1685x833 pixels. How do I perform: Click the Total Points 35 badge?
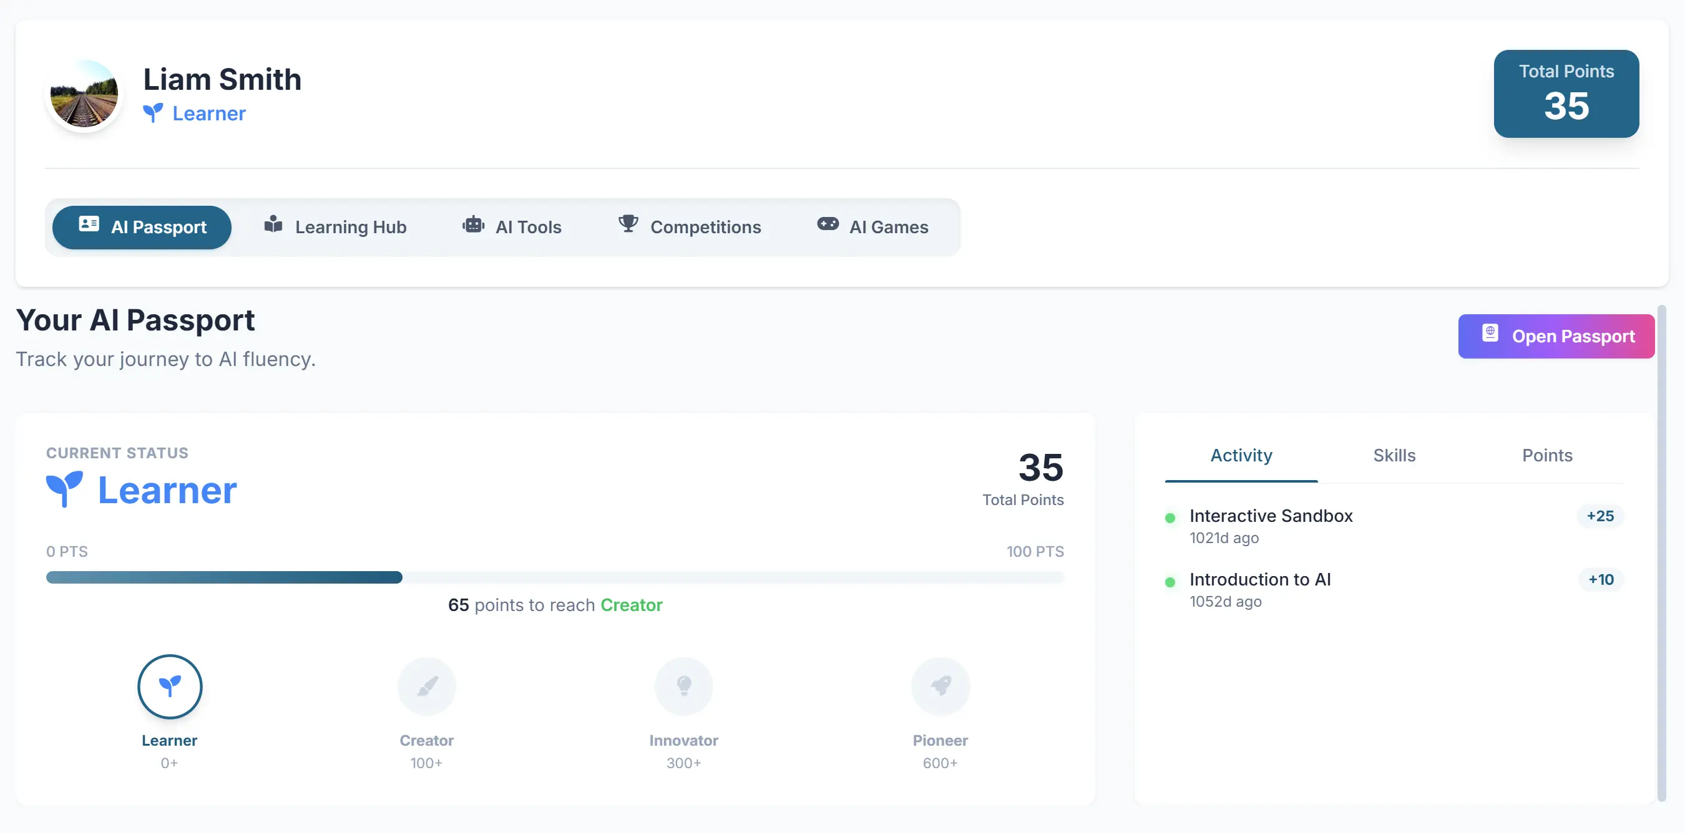(x=1566, y=94)
